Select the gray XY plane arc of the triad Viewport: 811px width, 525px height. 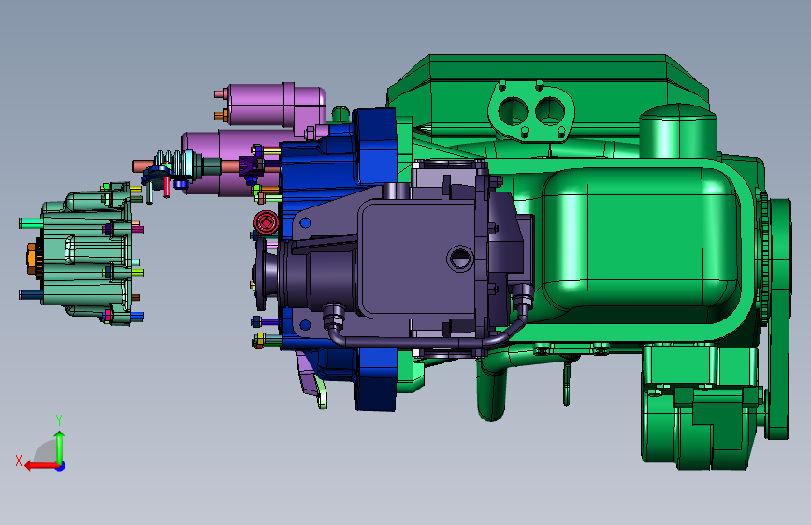click(45, 452)
